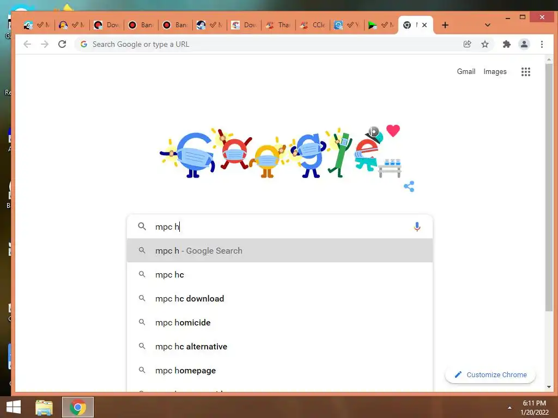Image resolution: width=558 pixels, height=418 pixels.
Task: Select the 'mpc hc alternative' suggestion
Action: (x=280, y=346)
